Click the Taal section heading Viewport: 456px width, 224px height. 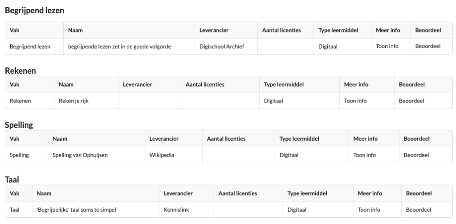[x=12, y=180]
